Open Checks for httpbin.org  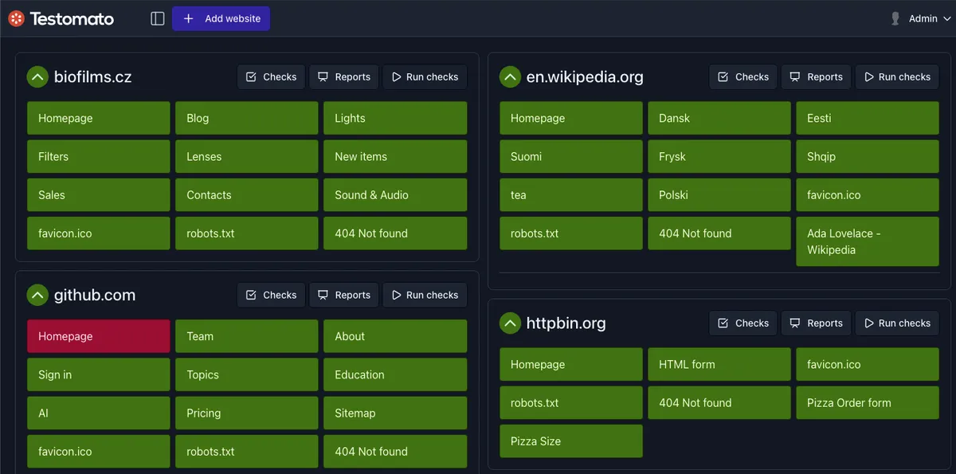point(743,323)
